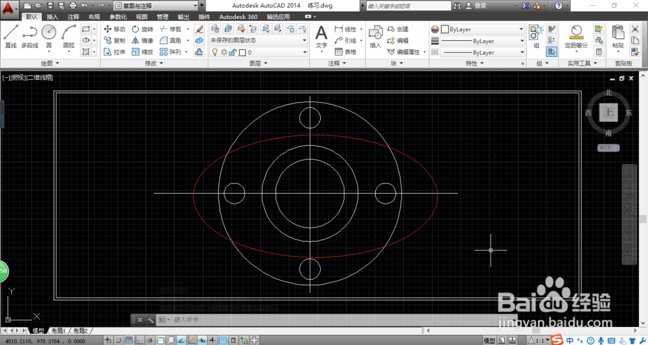This screenshot has height=345, width=648.
Task: Toggle 3D Object Snap in status bar
Action: 170,340
